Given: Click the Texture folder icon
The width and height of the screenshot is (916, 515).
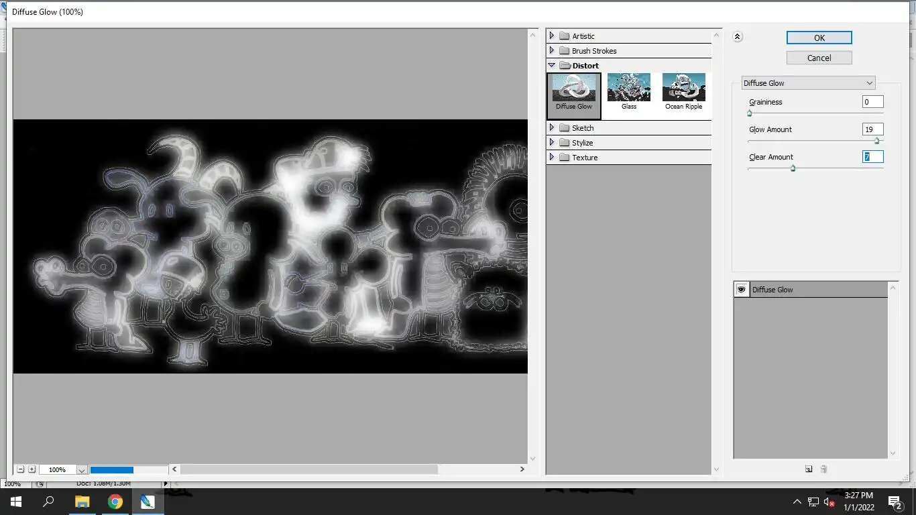Looking at the screenshot, I should coord(564,158).
